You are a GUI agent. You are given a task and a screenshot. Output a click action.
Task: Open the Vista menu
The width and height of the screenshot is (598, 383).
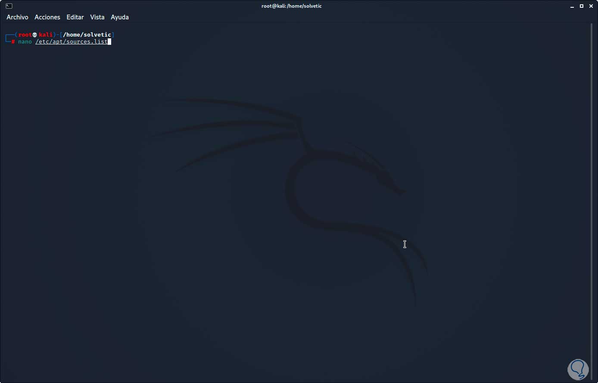(97, 17)
